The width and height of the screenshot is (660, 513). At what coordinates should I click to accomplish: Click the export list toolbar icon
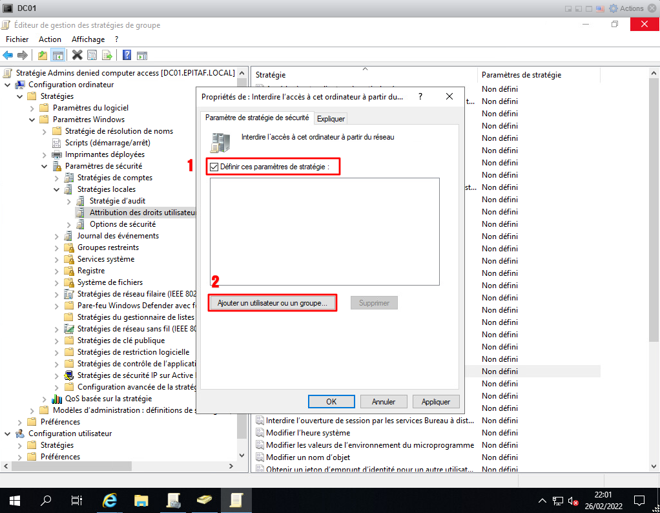pos(107,55)
